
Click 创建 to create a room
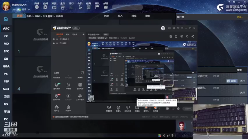(x=106, y=16)
